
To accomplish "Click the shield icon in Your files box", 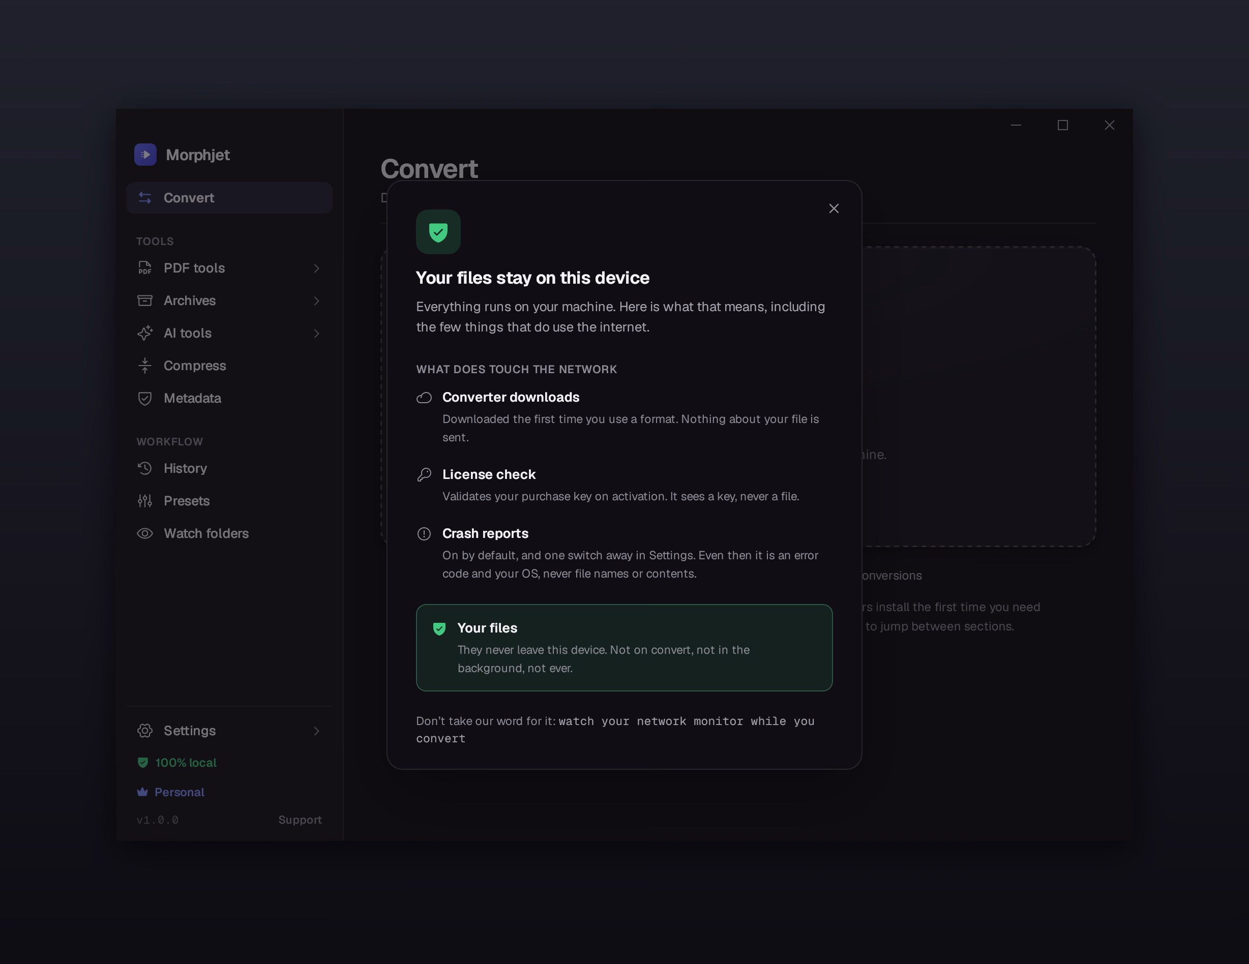I will (x=439, y=628).
